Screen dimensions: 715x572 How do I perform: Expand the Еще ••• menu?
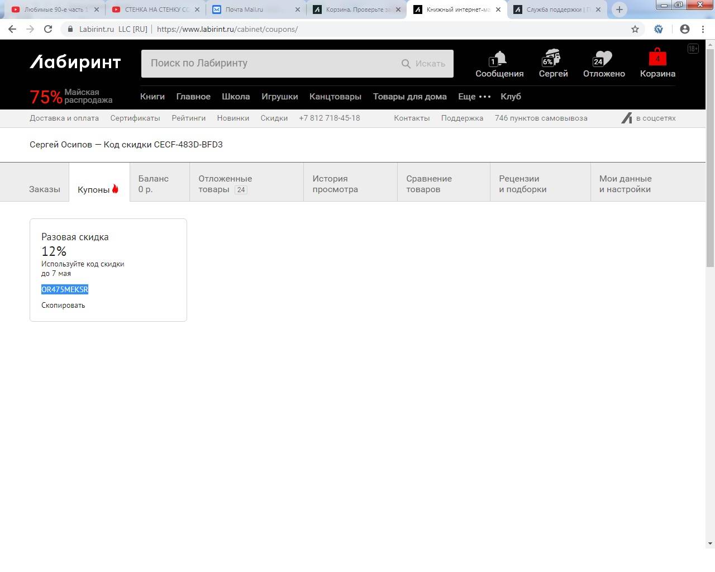pos(474,97)
